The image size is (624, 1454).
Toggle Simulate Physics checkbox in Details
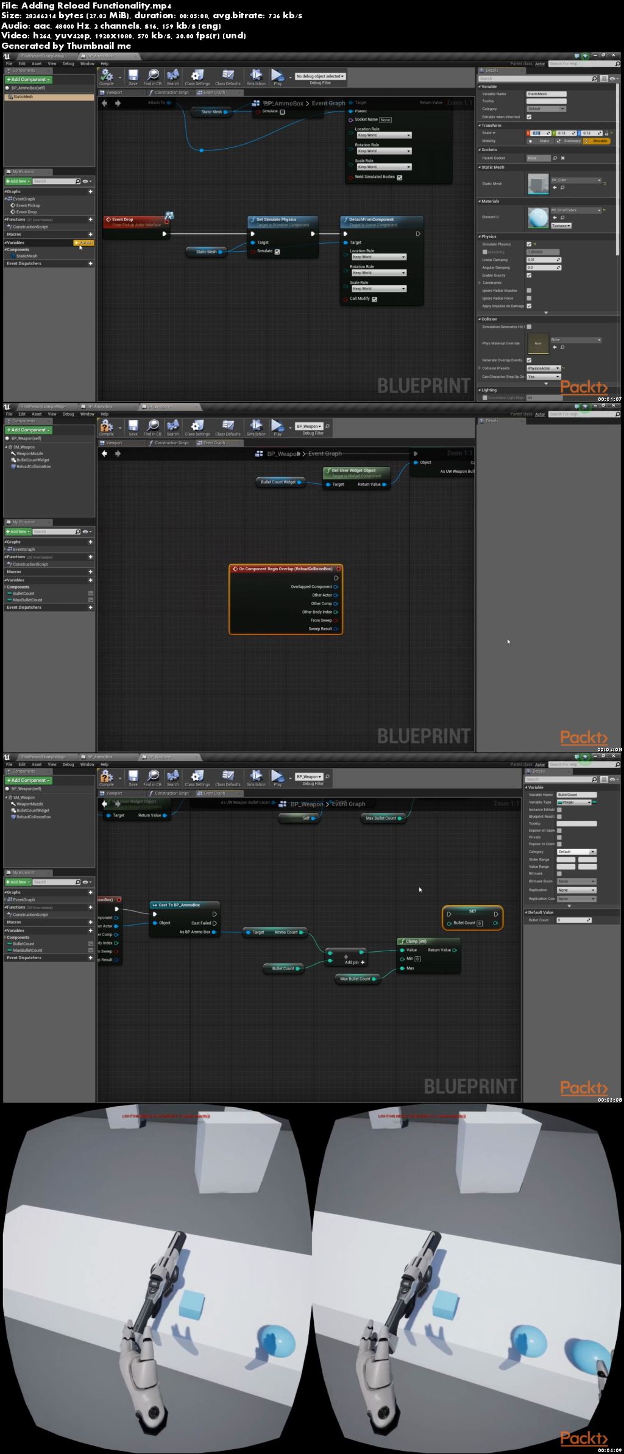pos(529,244)
